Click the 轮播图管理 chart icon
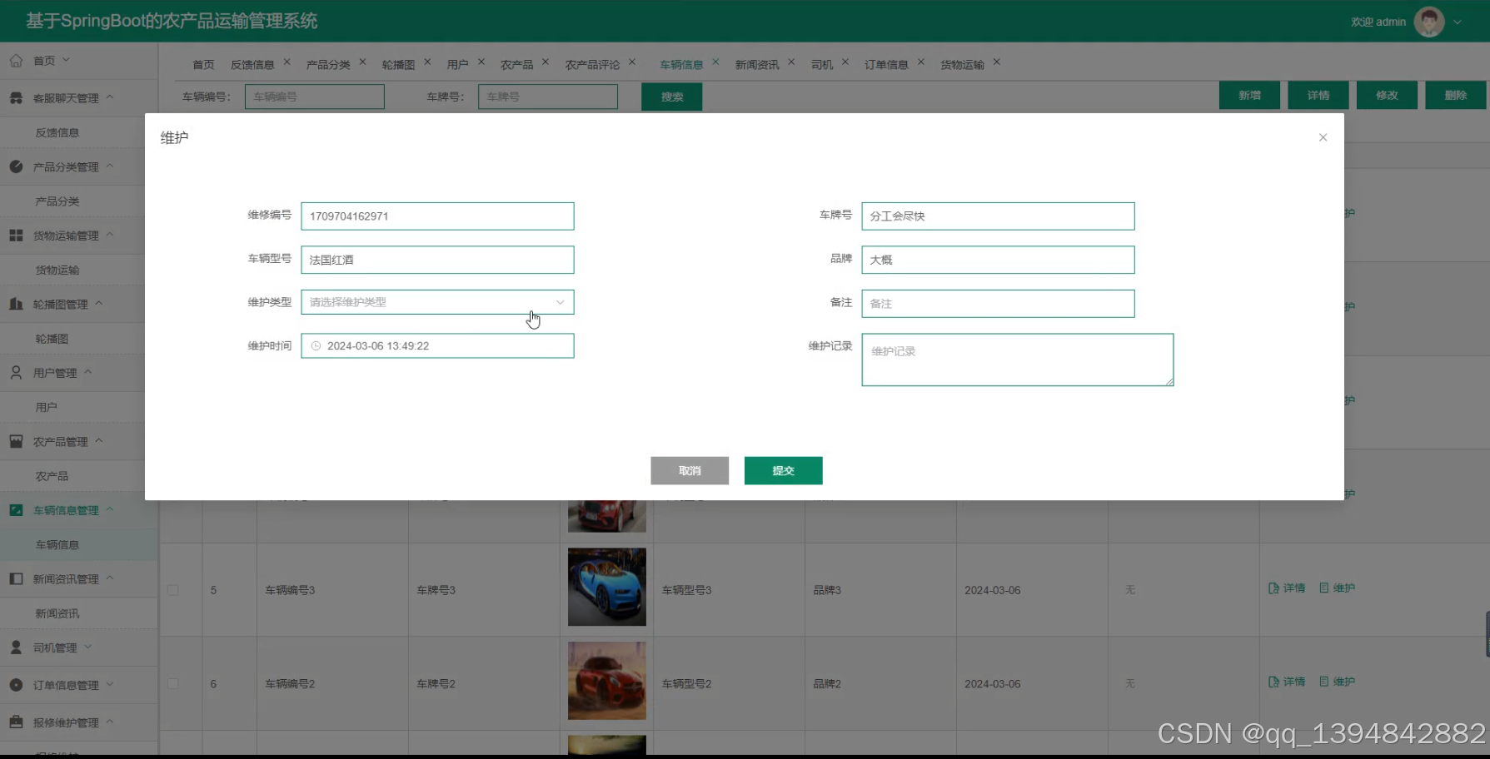 tap(16, 303)
